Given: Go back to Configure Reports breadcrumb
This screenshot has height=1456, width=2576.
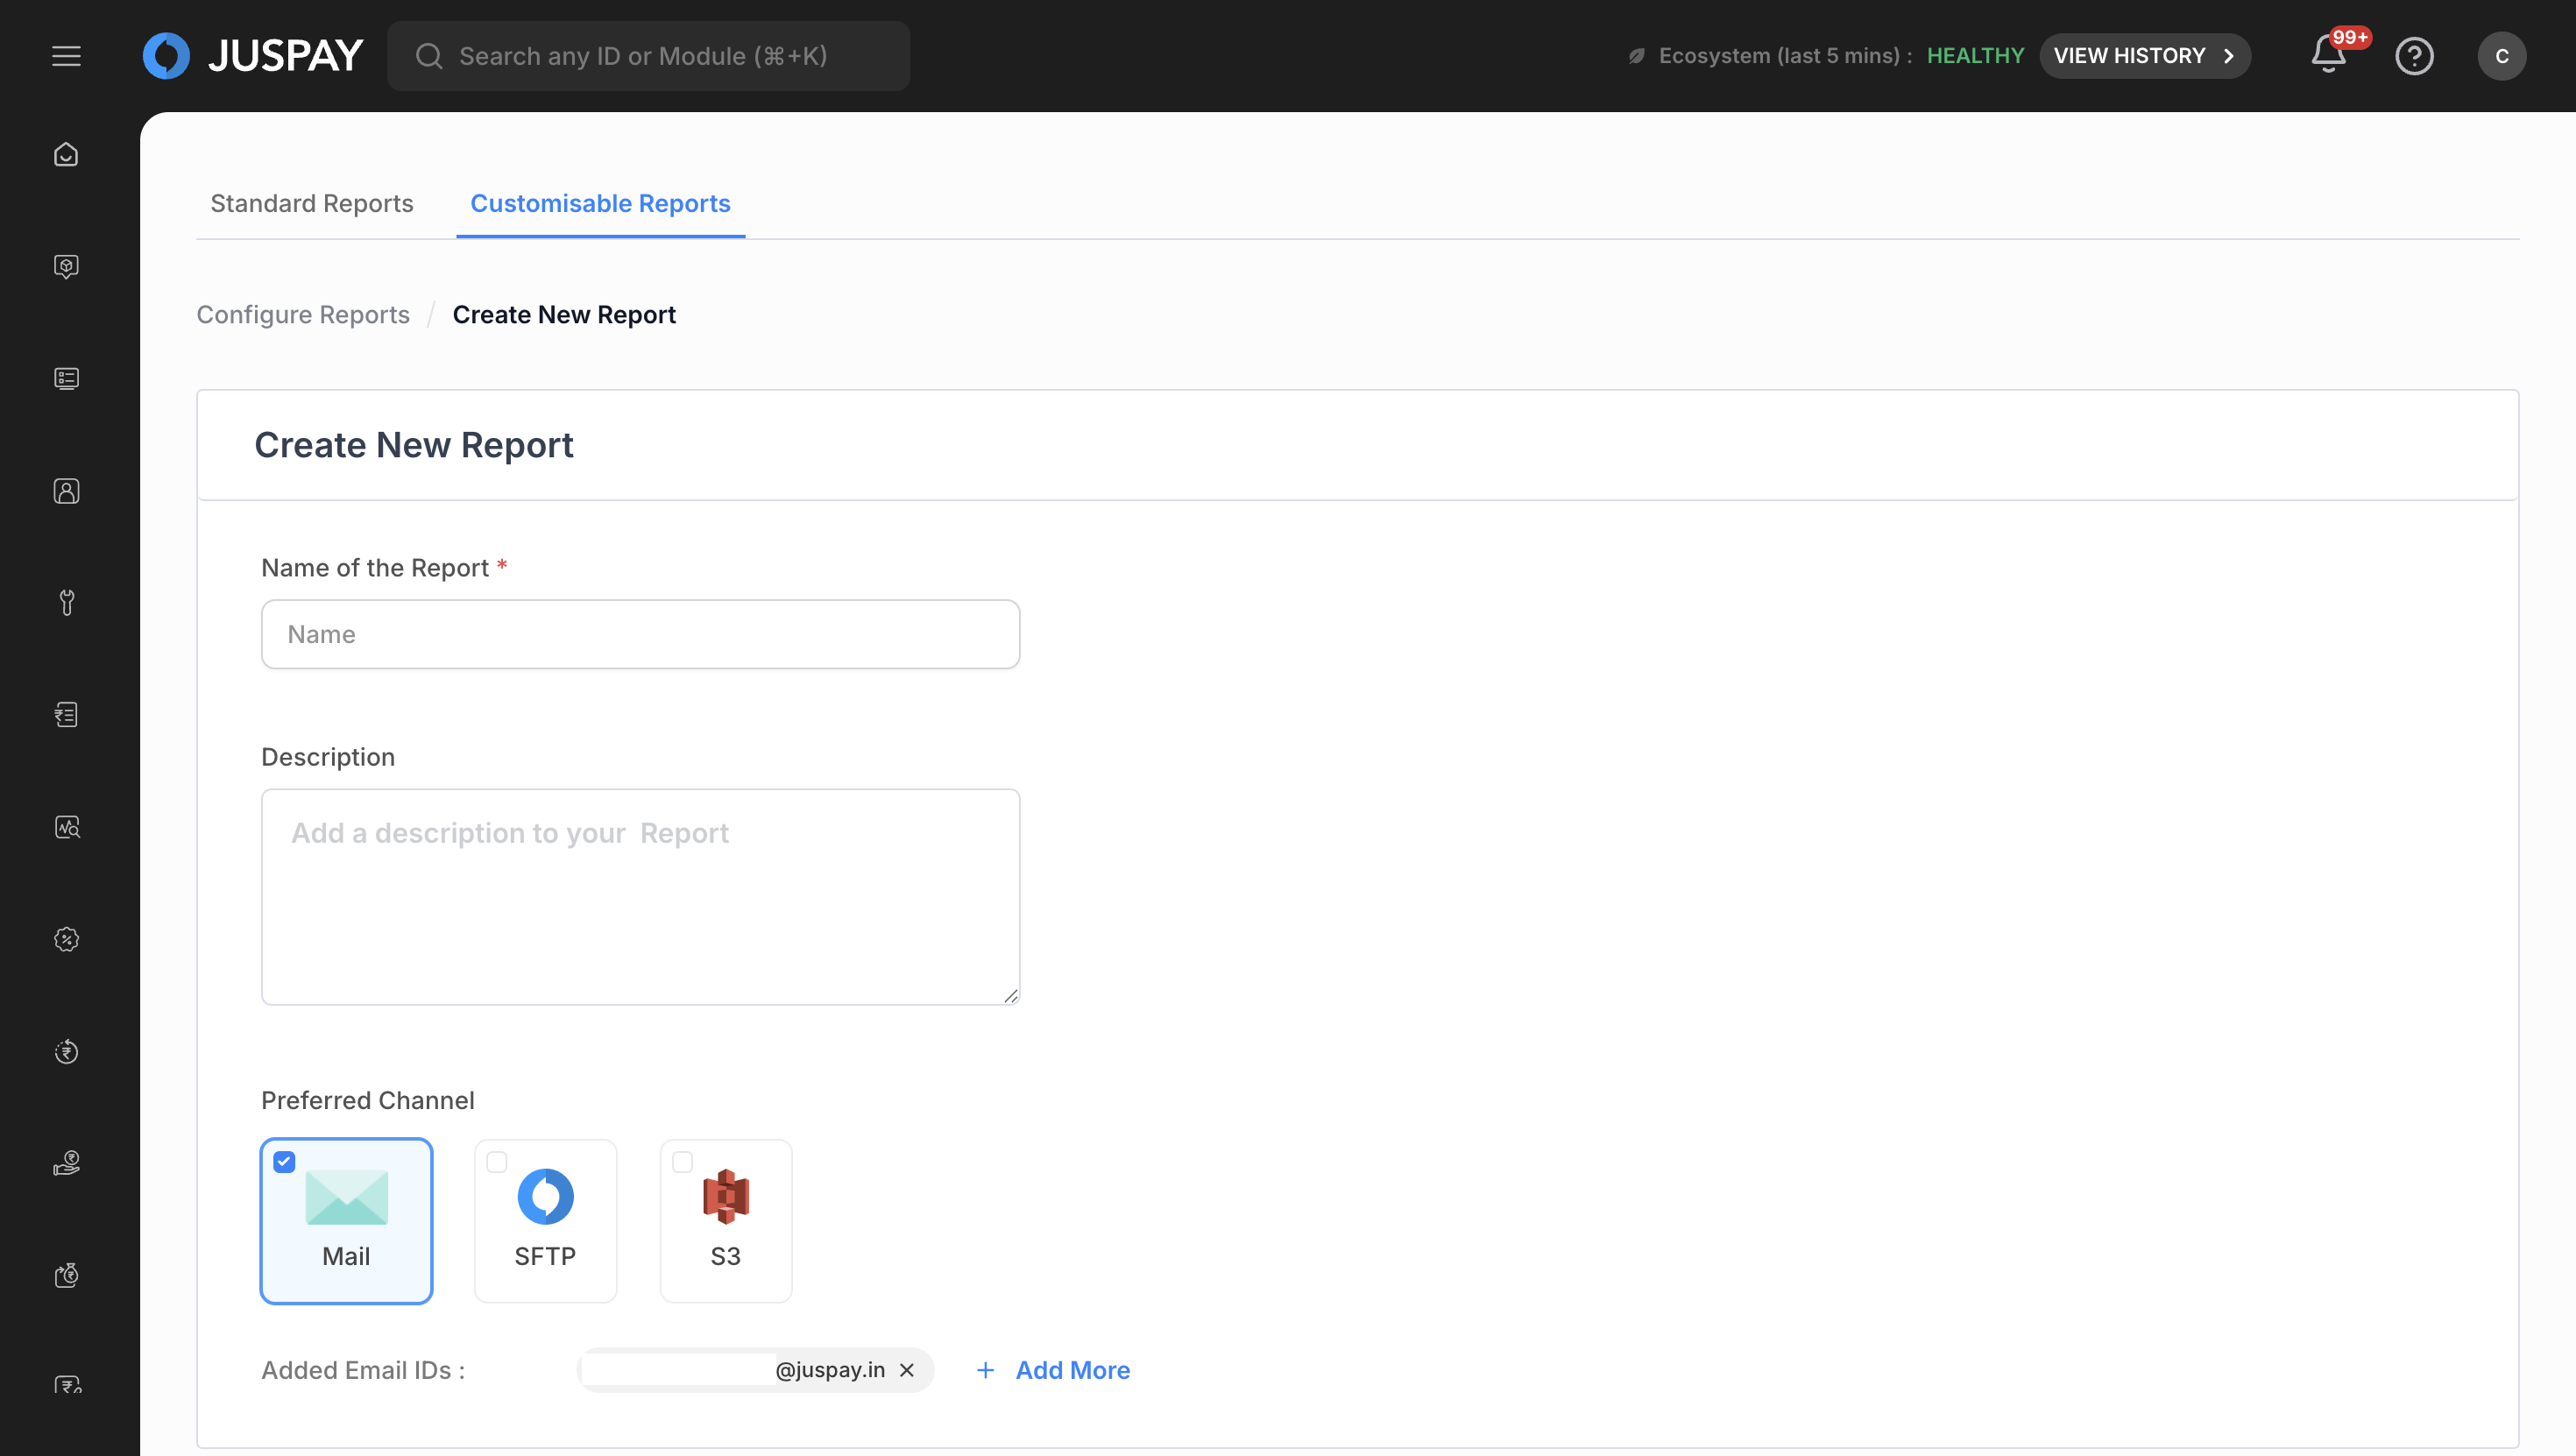Looking at the screenshot, I should pos(303,315).
